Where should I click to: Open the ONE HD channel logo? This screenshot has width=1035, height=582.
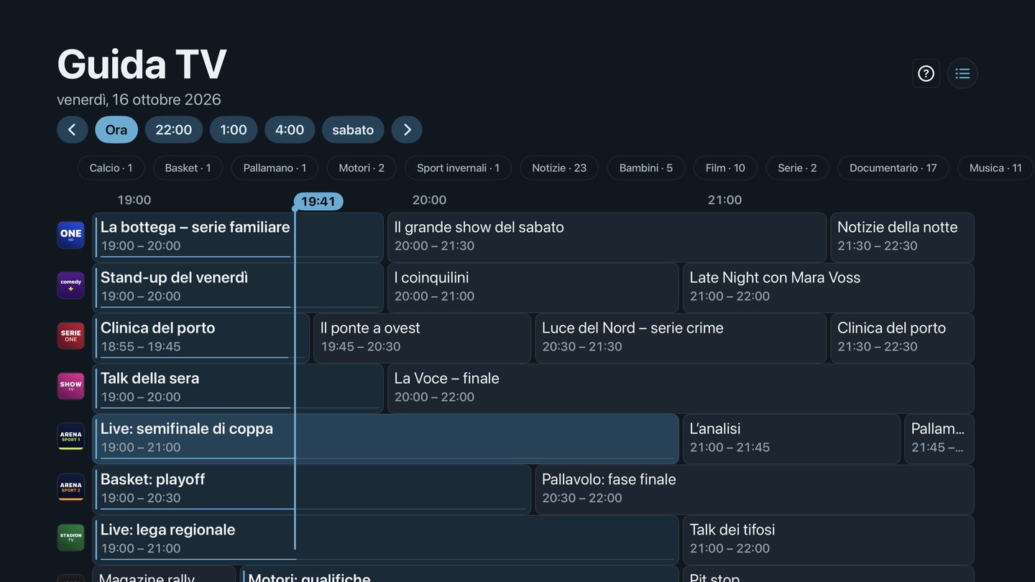click(x=71, y=235)
